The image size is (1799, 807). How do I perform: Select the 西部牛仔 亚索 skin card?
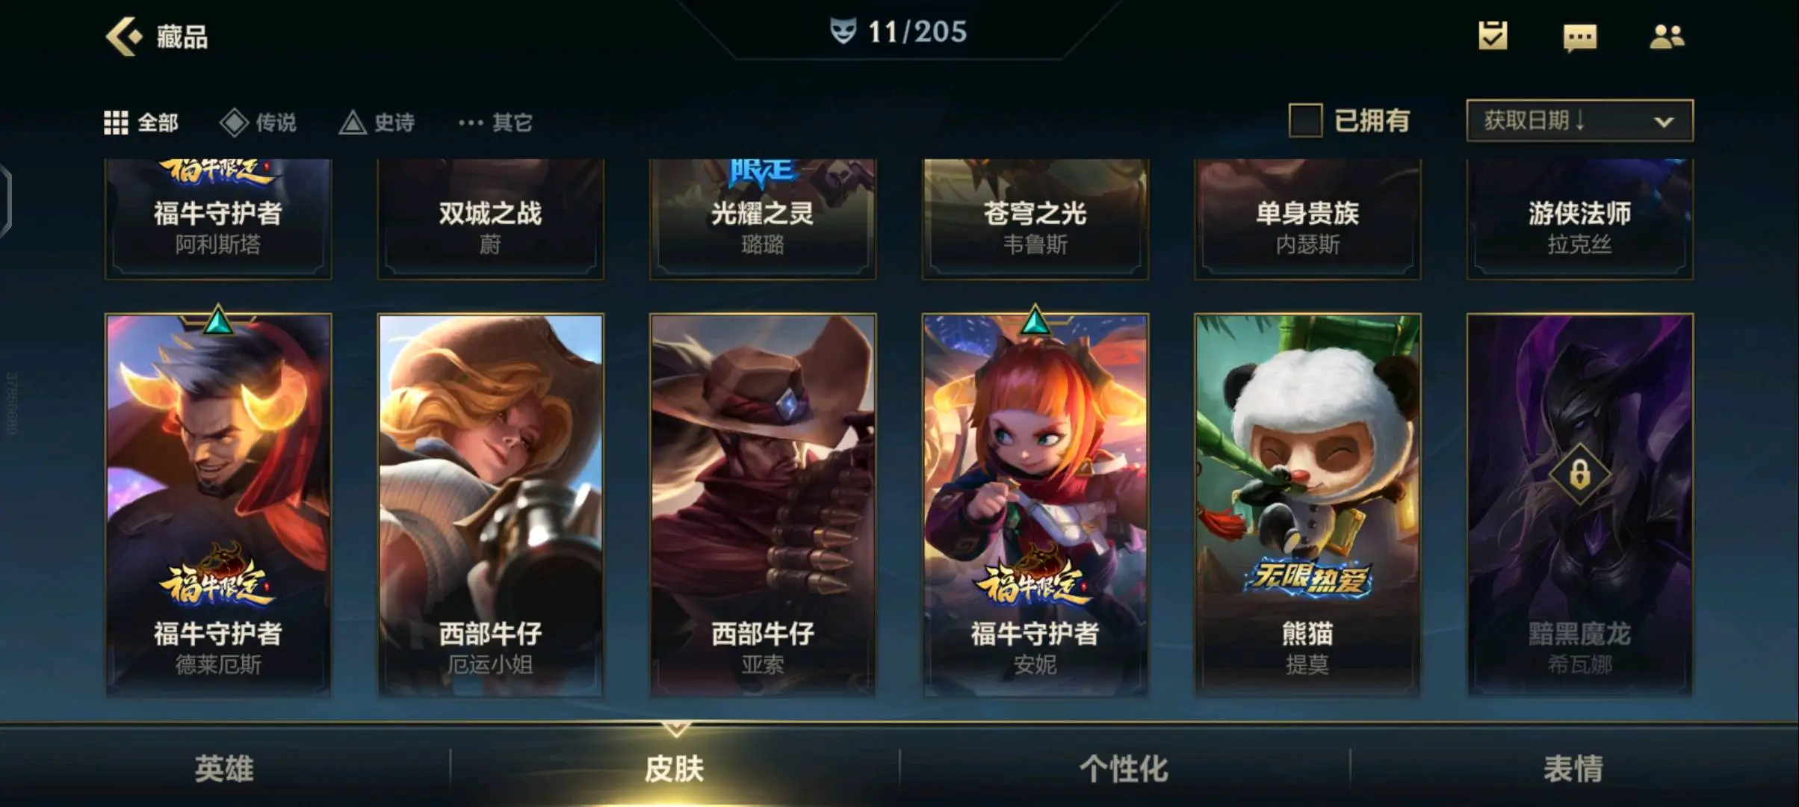(x=763, y=505)
